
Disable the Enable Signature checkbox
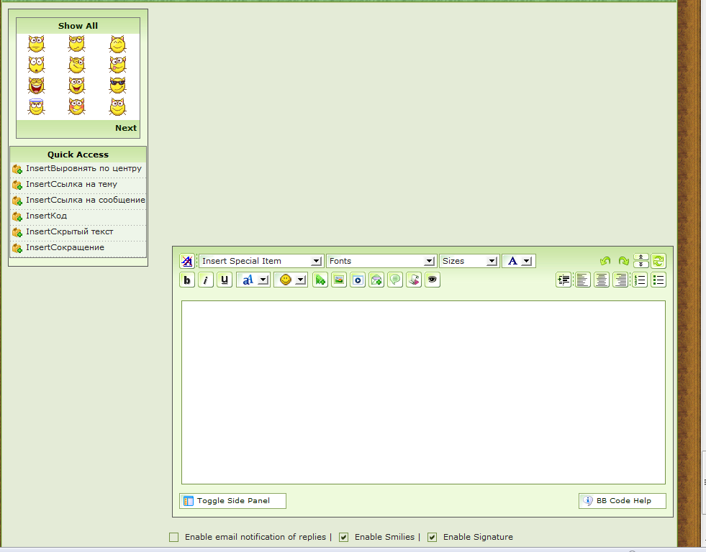point(433,537)
